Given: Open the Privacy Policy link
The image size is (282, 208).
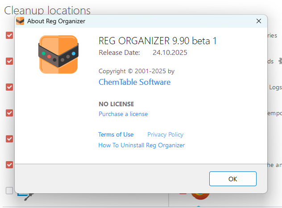Looking at the screenshot, I should (x=165, y=134).
